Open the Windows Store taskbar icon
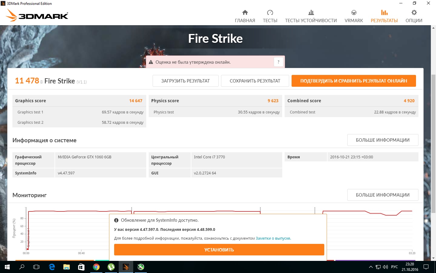This screenshot has height=273, width=436. click(x=81, y=267)
